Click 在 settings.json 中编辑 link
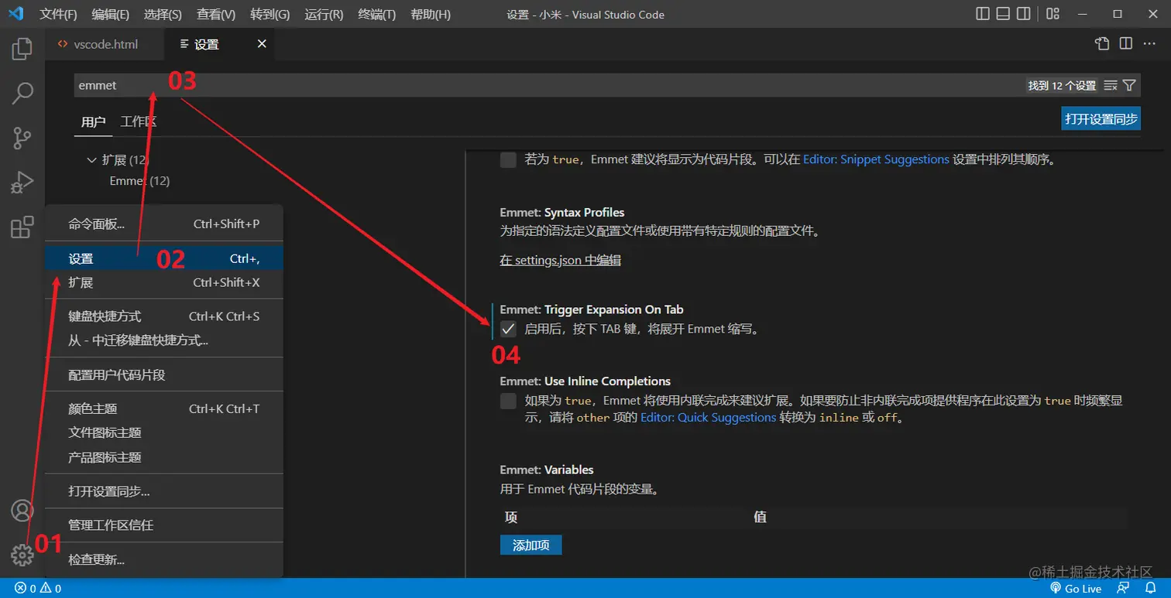The image size is (1171, 598). click(561, 261)
